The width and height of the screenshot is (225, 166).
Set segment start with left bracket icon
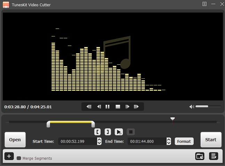98,132
